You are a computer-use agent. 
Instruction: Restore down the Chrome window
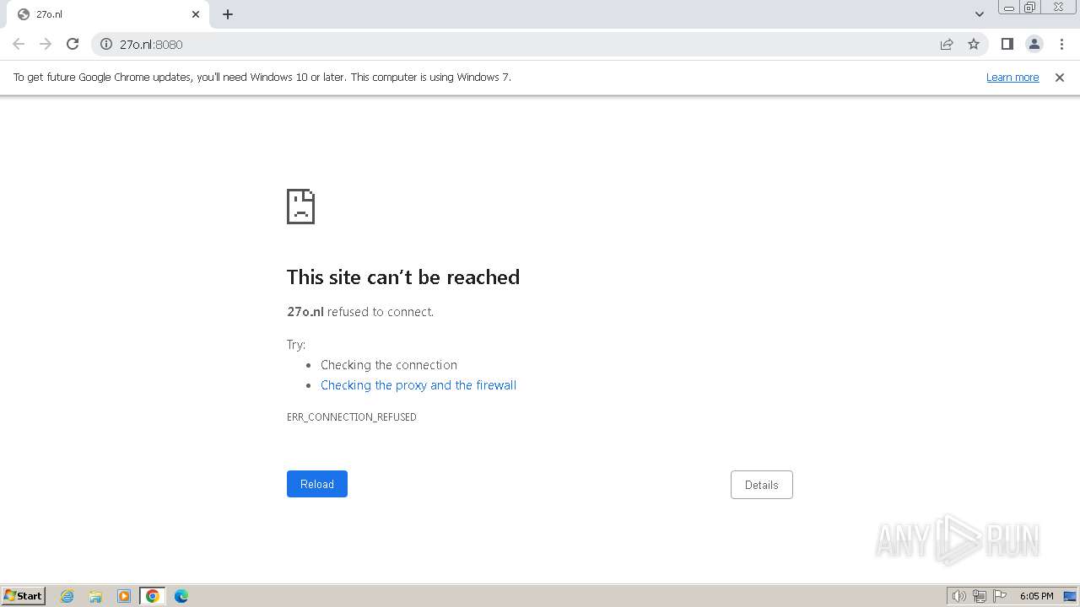(x=1030, y=8)
